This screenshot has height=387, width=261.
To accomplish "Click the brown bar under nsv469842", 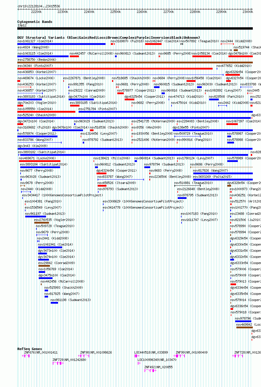I will [x=244, y=327].
